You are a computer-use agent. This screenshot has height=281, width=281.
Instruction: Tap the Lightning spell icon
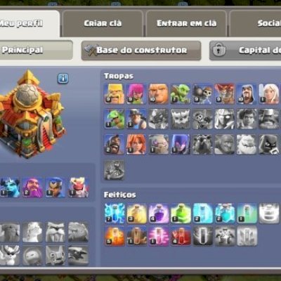(115, 213)
